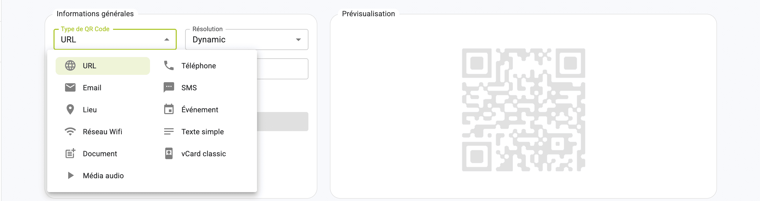Click the Wifi signal icon
The width and height of the screenshot is (760, 201).
pyautogui.click(x=70, y=132)
